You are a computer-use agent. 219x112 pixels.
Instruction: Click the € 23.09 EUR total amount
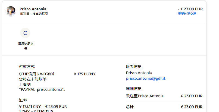(192, 107)
